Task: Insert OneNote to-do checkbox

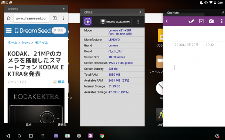Action: (201, 21)
